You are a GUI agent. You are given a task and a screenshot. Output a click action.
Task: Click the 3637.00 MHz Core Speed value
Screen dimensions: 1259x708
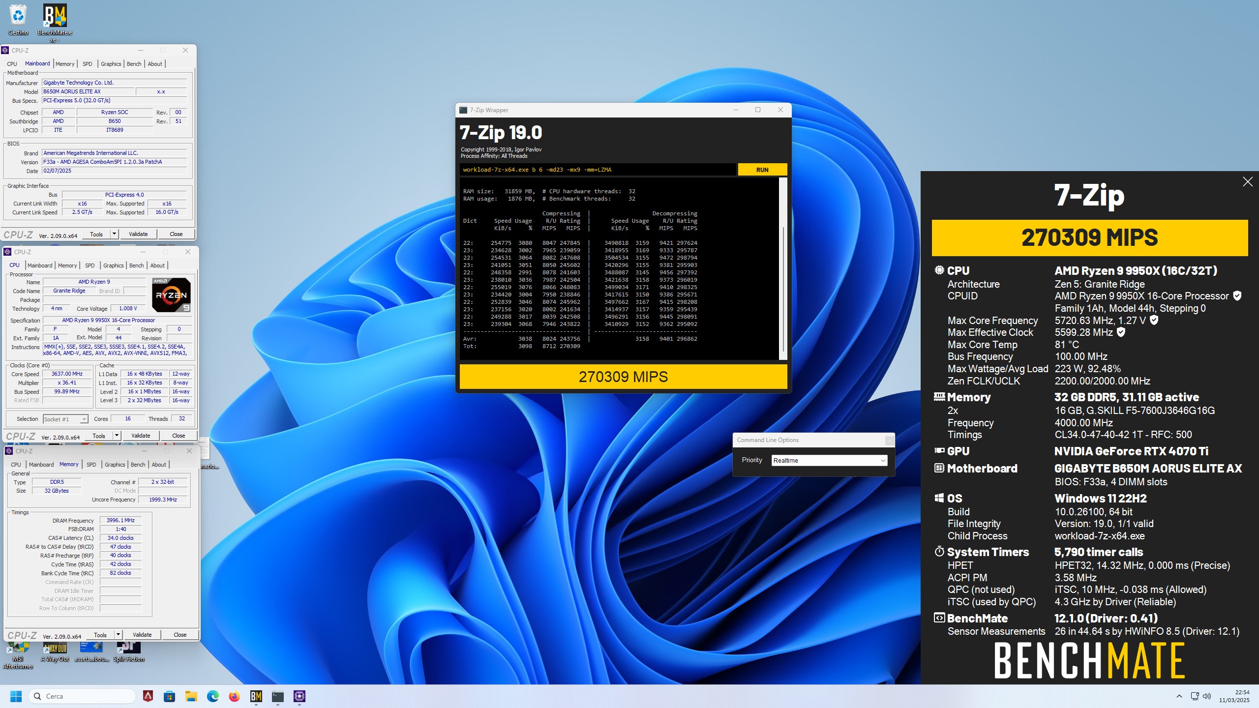pyautogui.click(x=67, y=374)
